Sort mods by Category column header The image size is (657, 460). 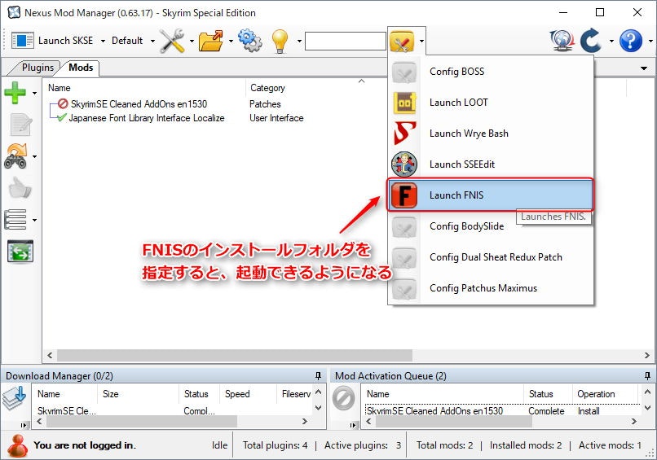(267, 88)
